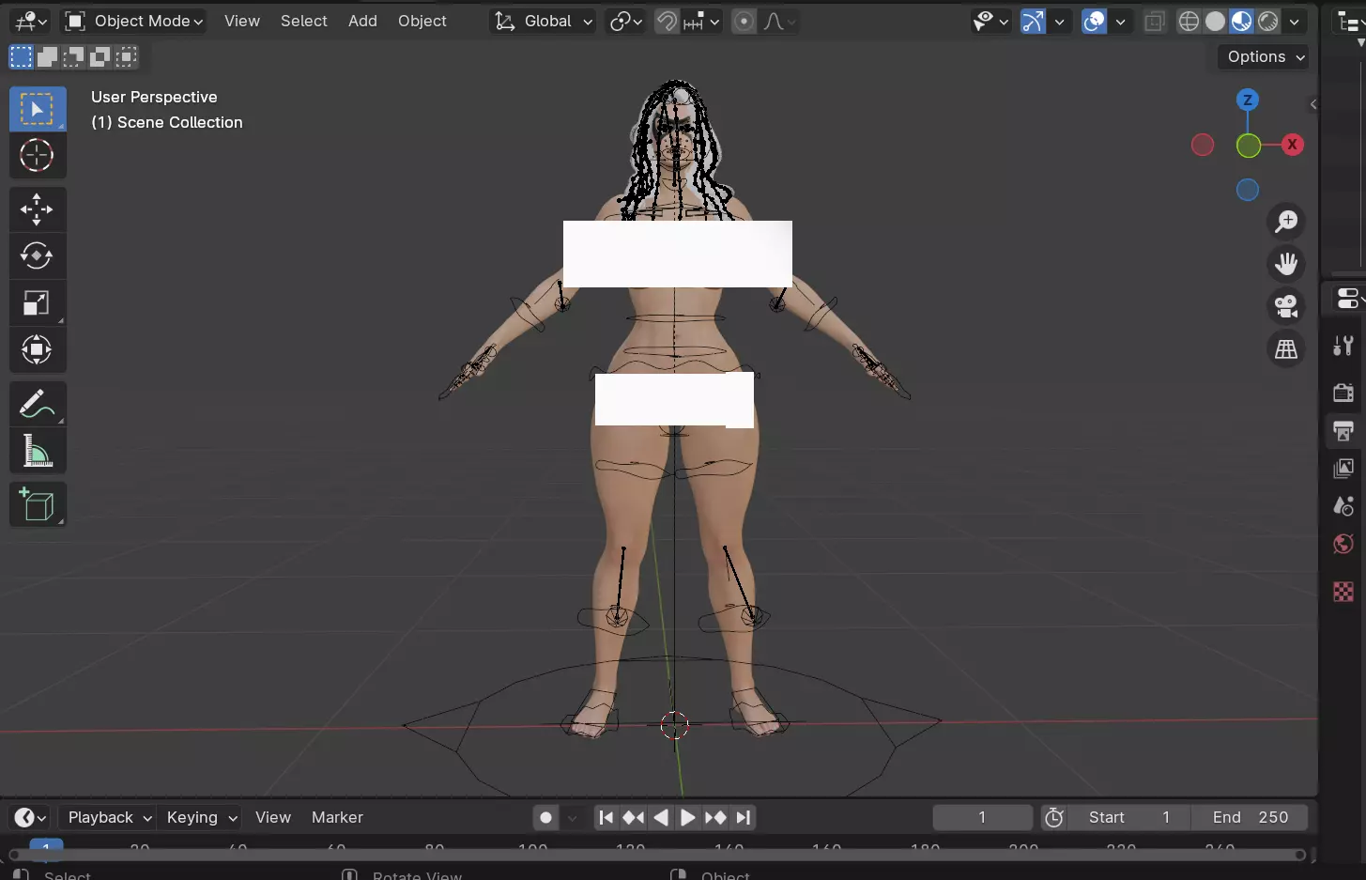Screen dimensions: 1366x880
Task: Switch to rendered viewport shading
Action: [x=1268, y=21]
